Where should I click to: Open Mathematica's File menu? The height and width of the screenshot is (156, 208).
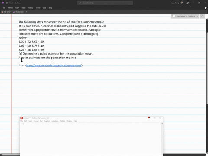pos(22,121)
